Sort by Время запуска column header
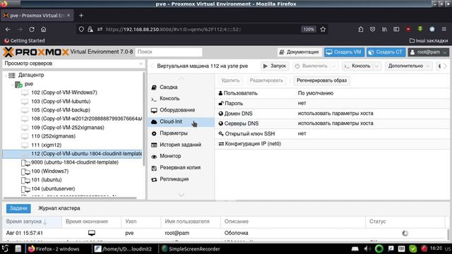 [32, 222]
